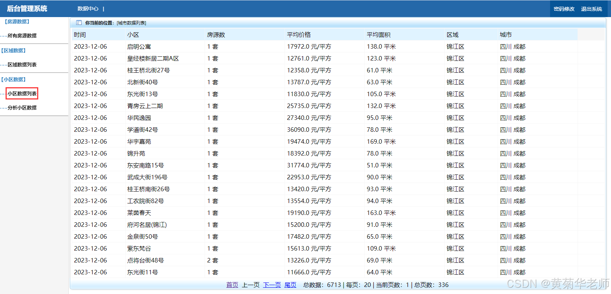Select the 青房云上二期 cell
The height and width of the screenshot is (294, 611).
pyautogui.click(x=145, y=106)
